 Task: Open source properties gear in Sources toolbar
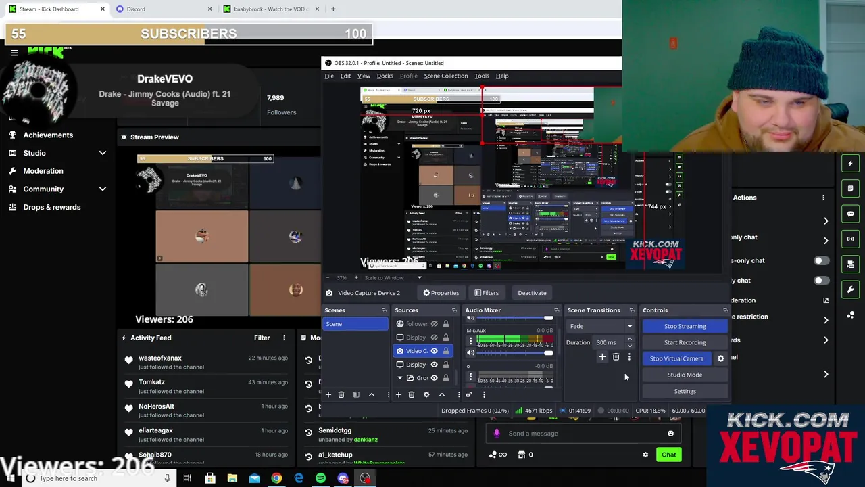click(x=426, y=394)
